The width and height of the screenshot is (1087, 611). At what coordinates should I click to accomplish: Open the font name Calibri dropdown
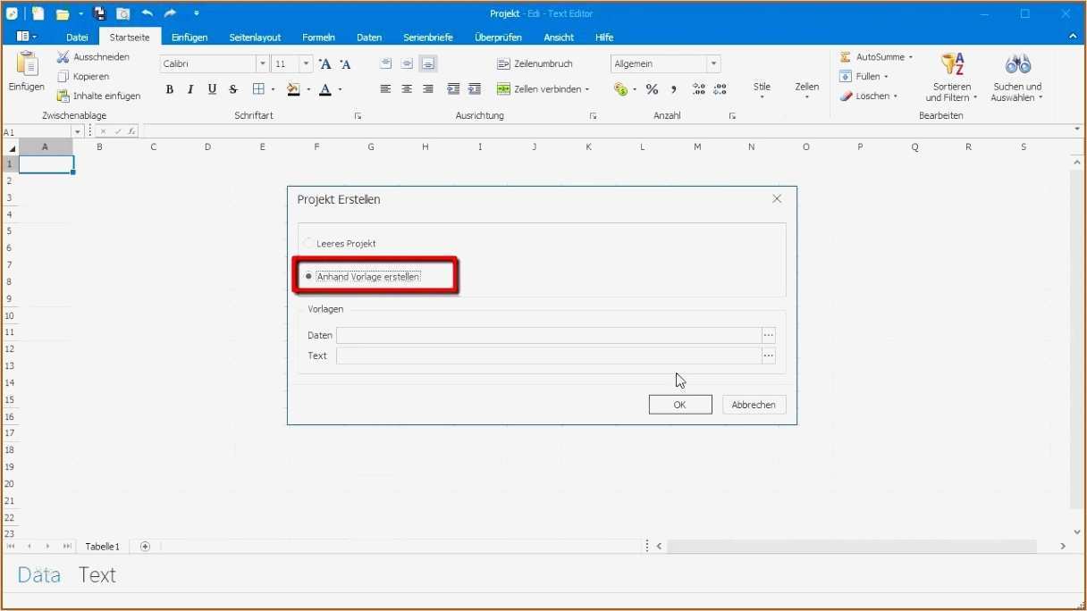(x=263, y=63)
